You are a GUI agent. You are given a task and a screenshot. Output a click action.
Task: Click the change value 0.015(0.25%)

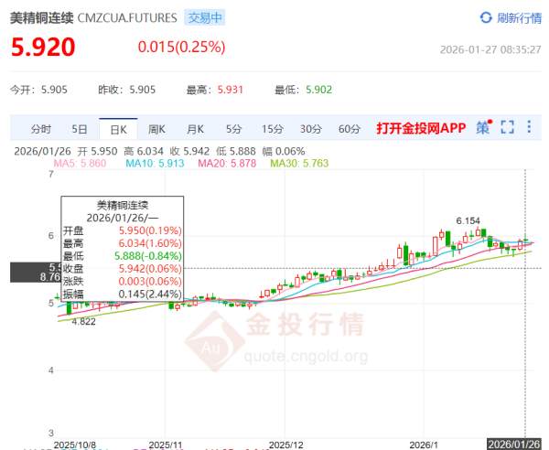tap(181, 47)
